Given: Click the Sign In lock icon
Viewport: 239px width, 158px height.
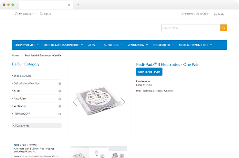Looking at the screenshot, I should pyautogui.click(x=41, y=14).
